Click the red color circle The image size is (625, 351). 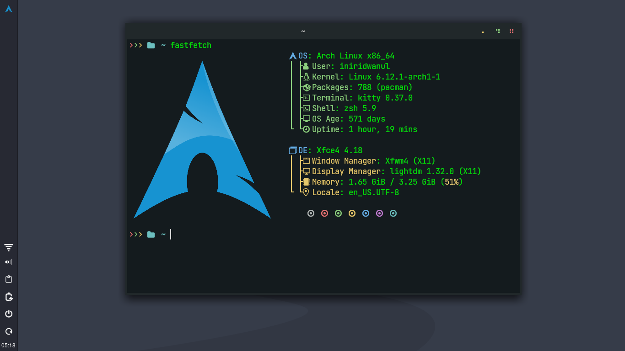(325, 213)
